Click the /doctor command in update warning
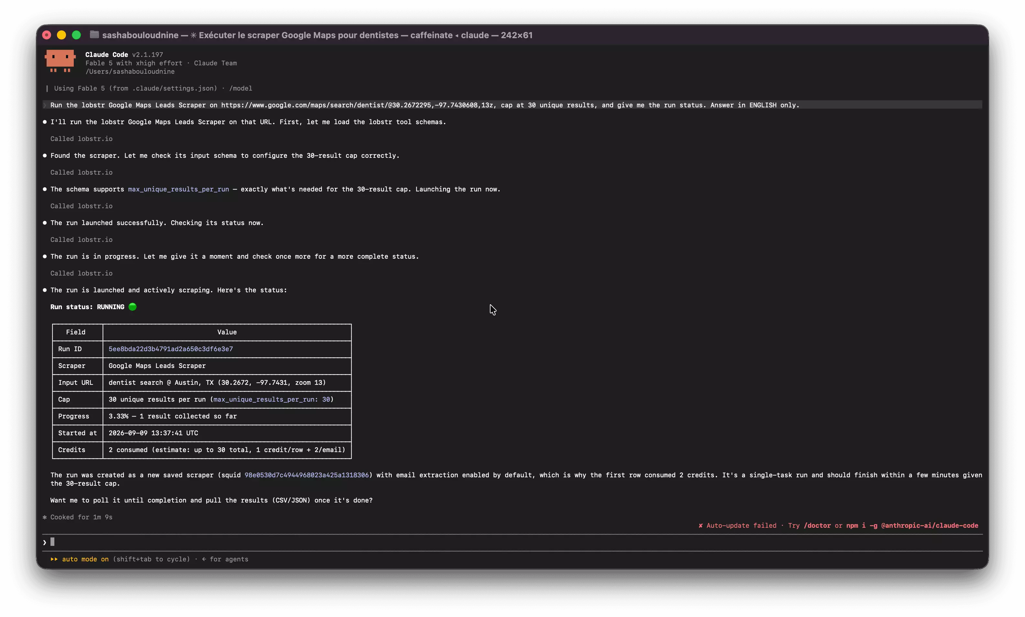Image resolution: width=1025 pixels, height=617 pixels. (x=817, y=525)
